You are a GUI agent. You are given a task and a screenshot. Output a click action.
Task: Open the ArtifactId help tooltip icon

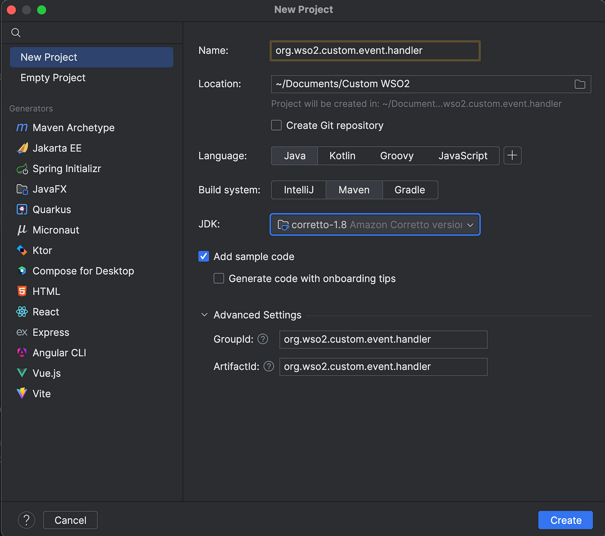point(269,366)
